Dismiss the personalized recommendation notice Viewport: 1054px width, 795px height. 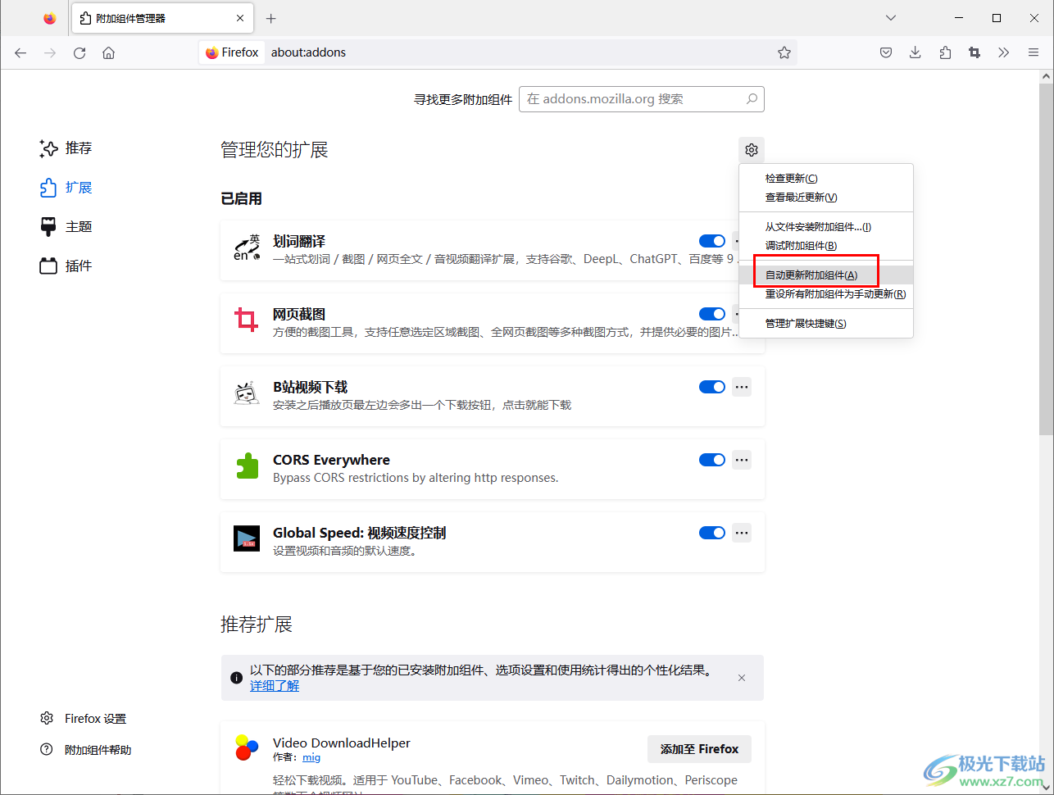[742, 678]
